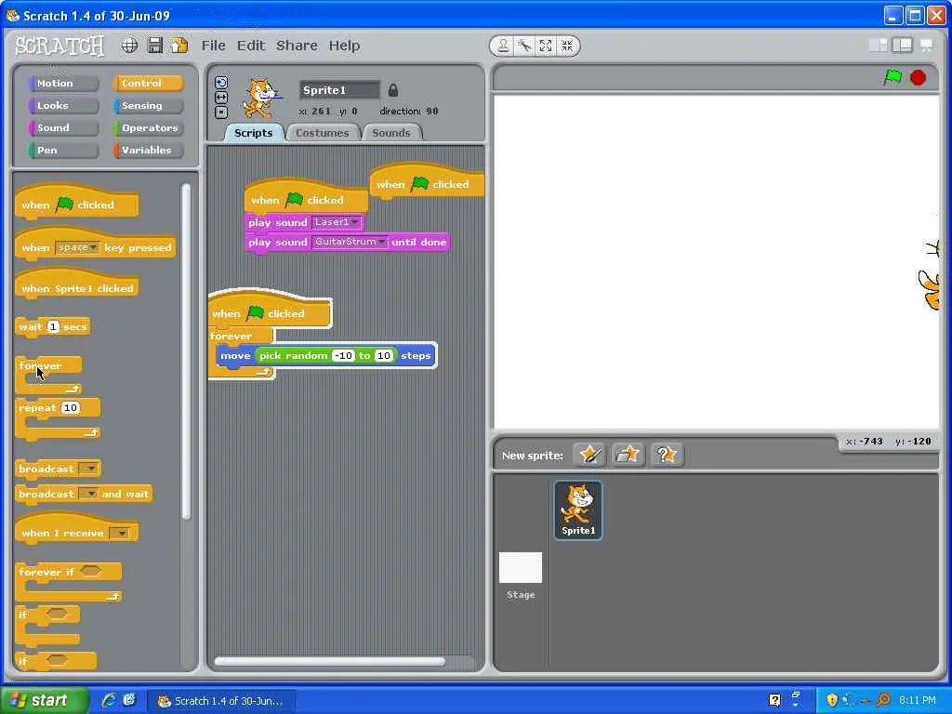Open the Pen blocks category

tap(63, 151)
